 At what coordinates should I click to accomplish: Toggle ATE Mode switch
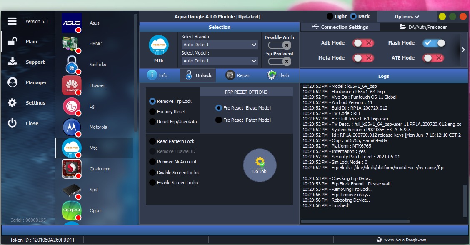433,58
